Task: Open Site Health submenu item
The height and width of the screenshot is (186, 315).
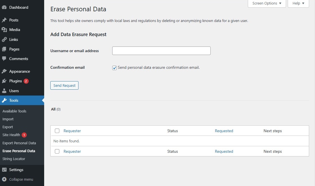Action: [11, 135]
